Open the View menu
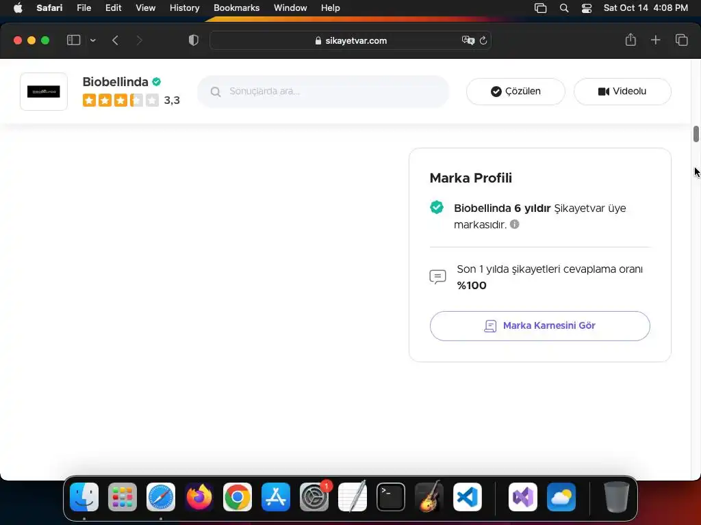 pyautogui.click(x=145, y=8)
